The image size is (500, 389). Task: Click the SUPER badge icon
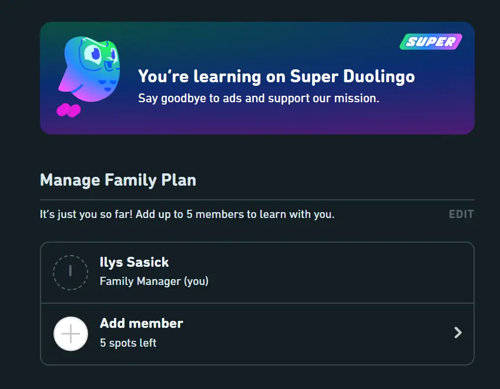tap(431, 42)
